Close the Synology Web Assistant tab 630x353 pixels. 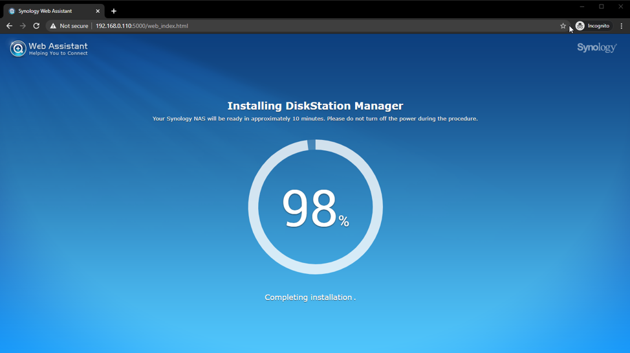98,11
